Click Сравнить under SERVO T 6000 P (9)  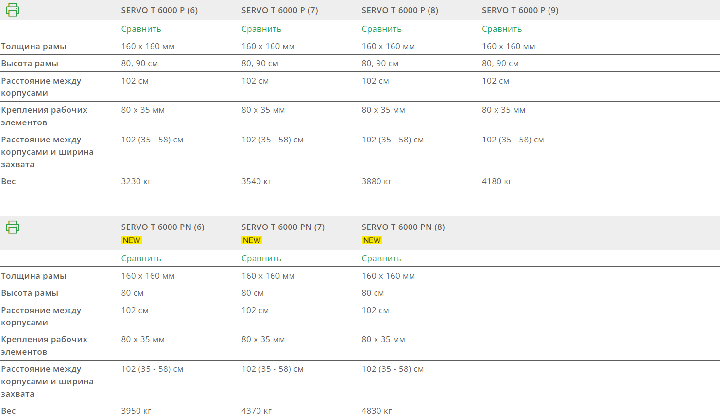[x=502, y=29]
